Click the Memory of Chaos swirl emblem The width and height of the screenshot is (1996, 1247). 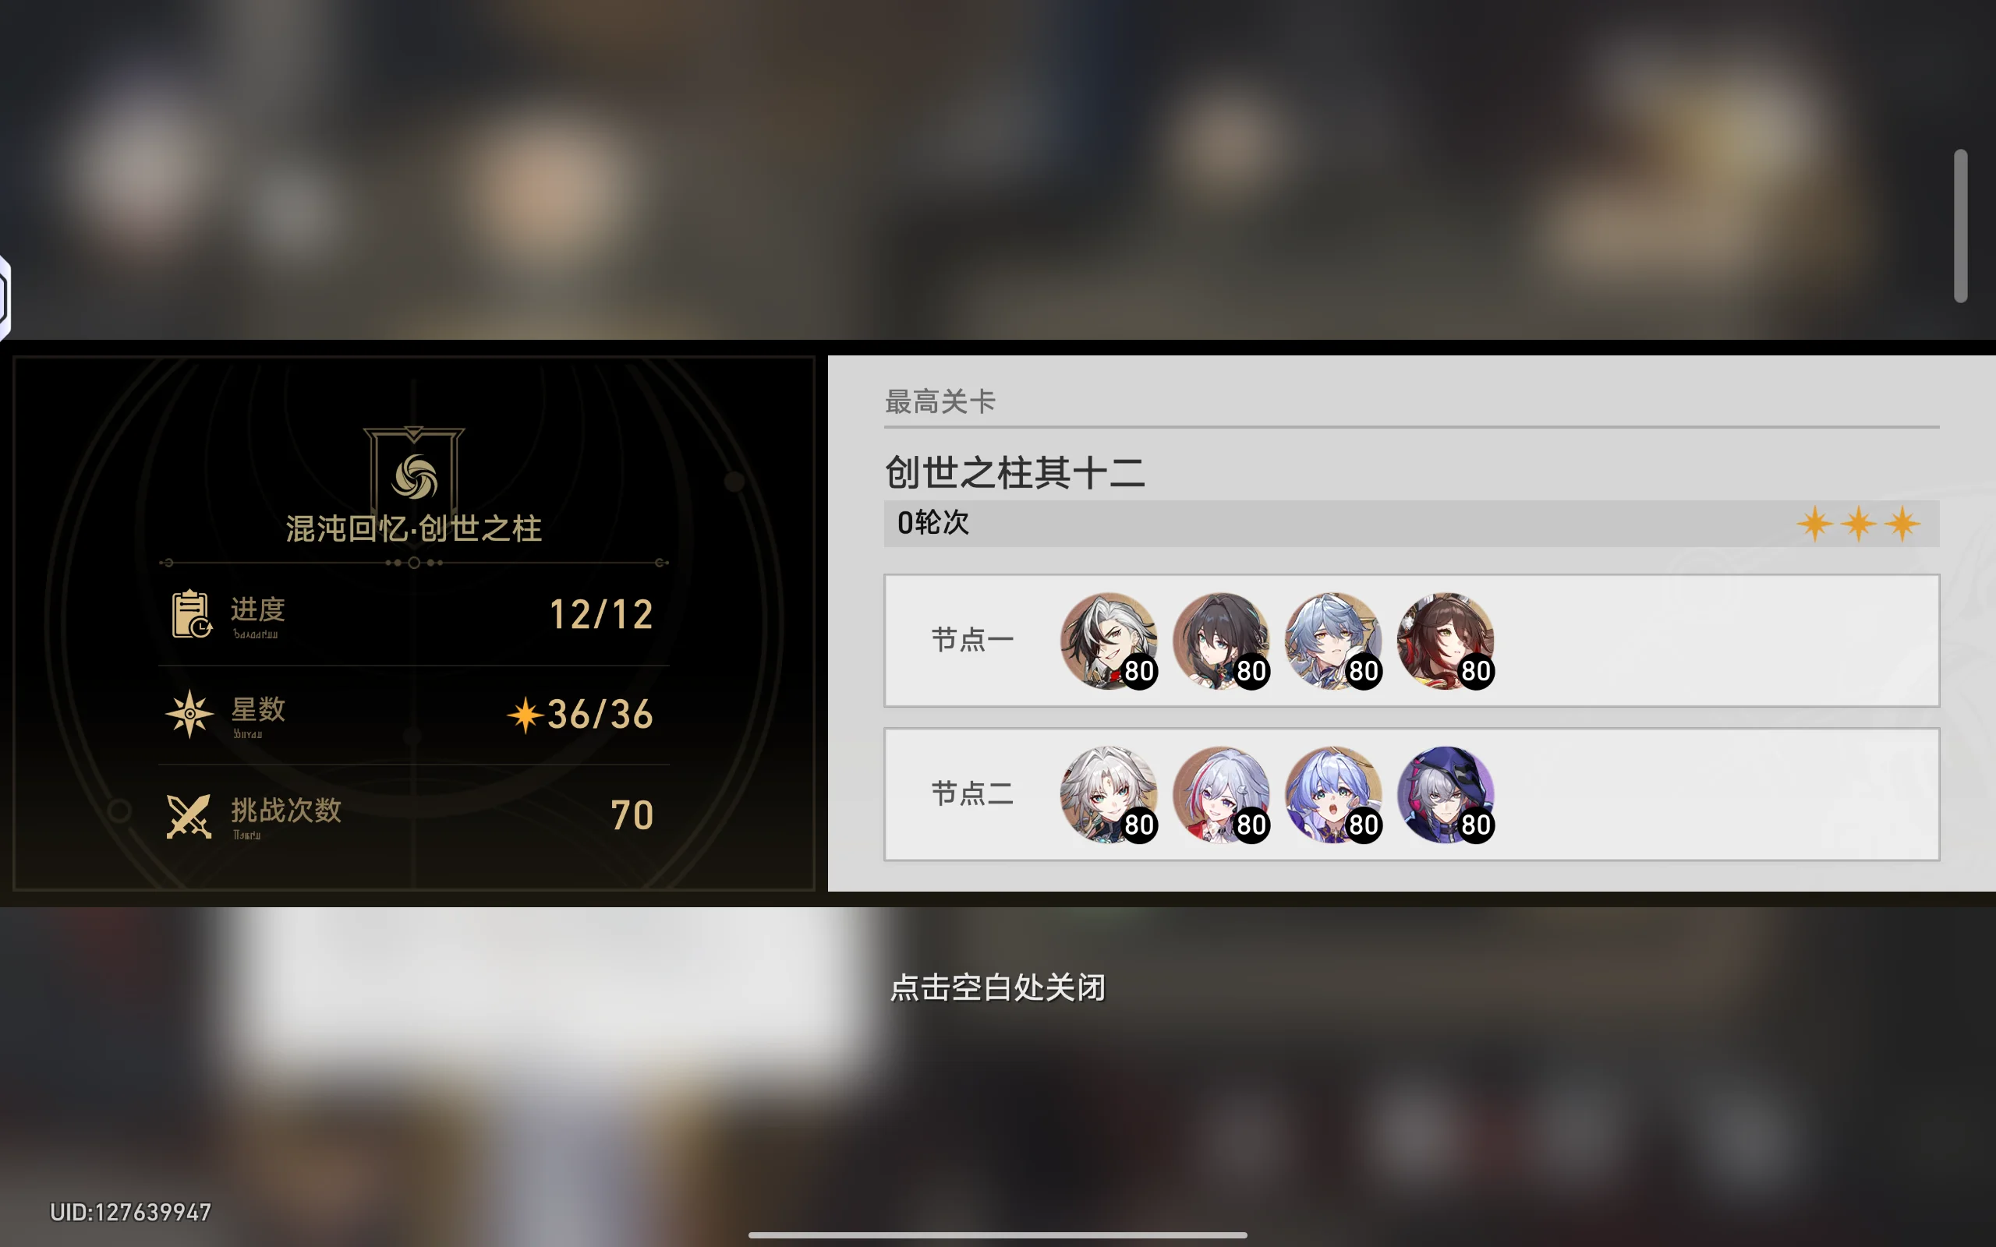click(x=414, y=476)
